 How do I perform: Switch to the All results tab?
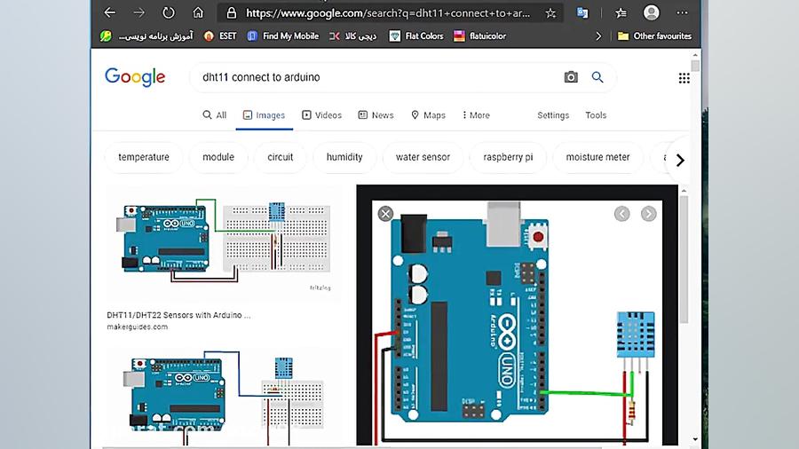(x=214, y=115)
